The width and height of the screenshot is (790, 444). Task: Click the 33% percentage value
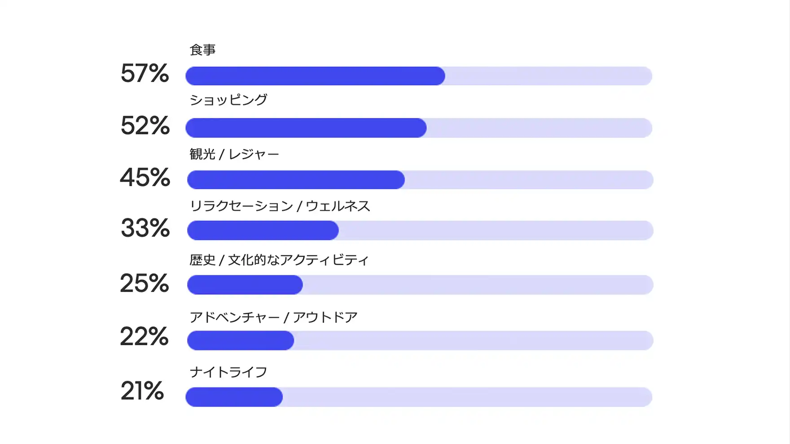[145, 228]
